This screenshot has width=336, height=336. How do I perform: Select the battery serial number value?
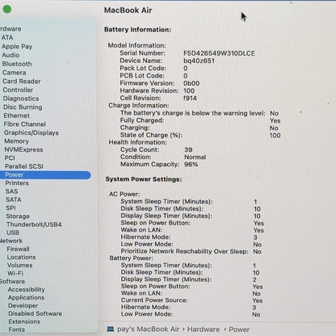pos(219,53)
